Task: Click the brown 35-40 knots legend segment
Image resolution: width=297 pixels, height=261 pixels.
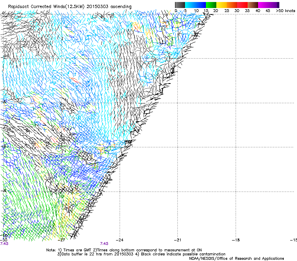Action: (x=253, y=5)
